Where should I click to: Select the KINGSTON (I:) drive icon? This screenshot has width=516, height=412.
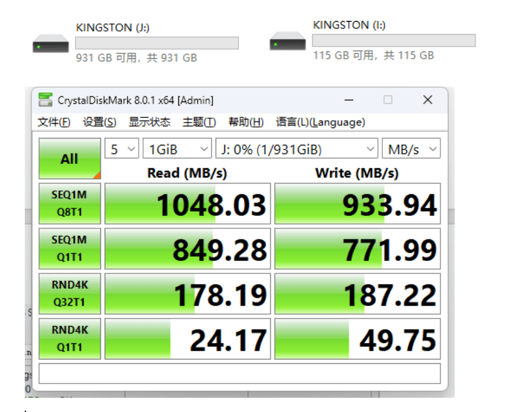(287, 41)
